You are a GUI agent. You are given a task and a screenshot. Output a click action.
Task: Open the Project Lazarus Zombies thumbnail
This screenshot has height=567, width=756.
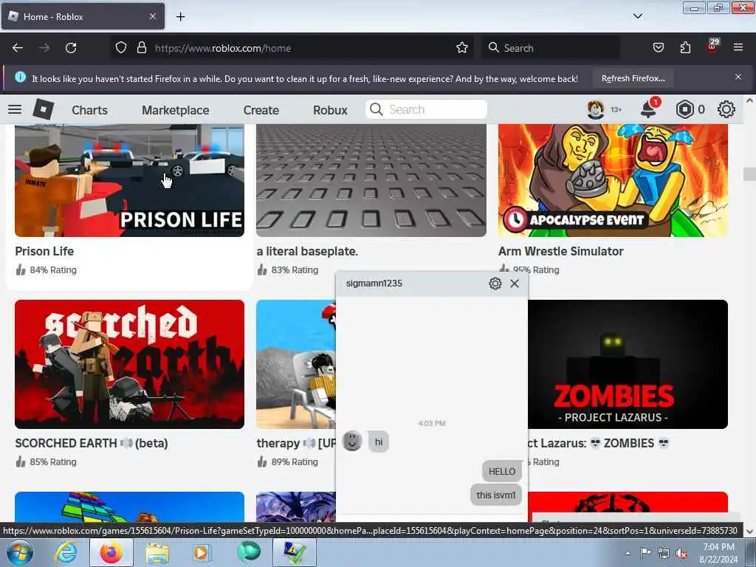pos(628,364)
